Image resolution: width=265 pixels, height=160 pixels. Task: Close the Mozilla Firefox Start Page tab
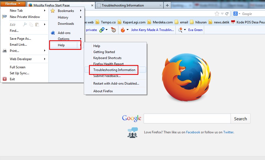coord(92,5)
